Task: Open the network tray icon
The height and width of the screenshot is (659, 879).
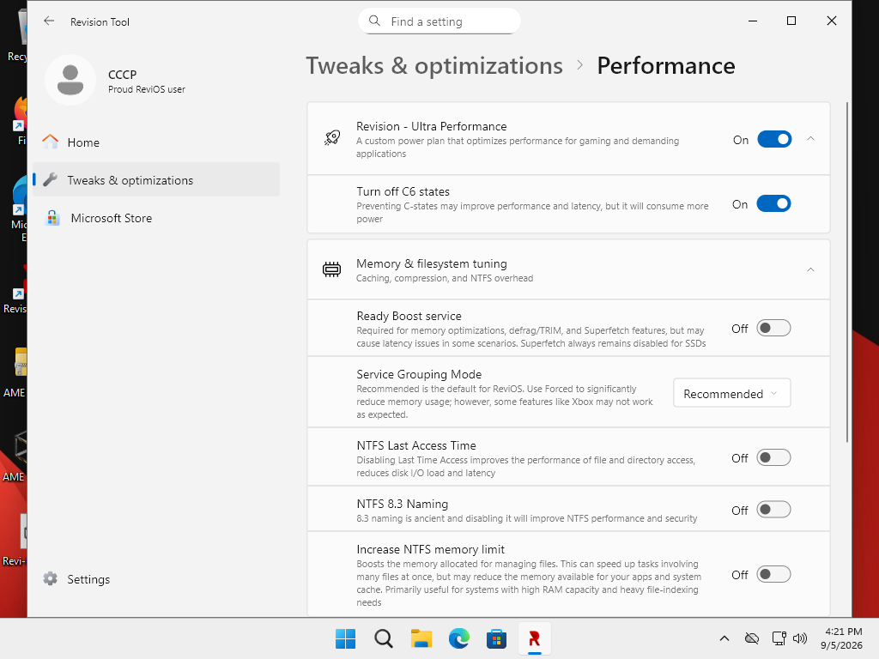Action: (779, 638)
